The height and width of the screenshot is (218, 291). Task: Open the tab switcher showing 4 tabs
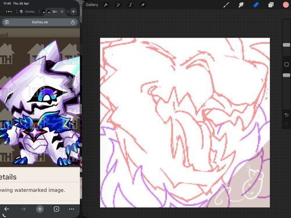(56, 209)
